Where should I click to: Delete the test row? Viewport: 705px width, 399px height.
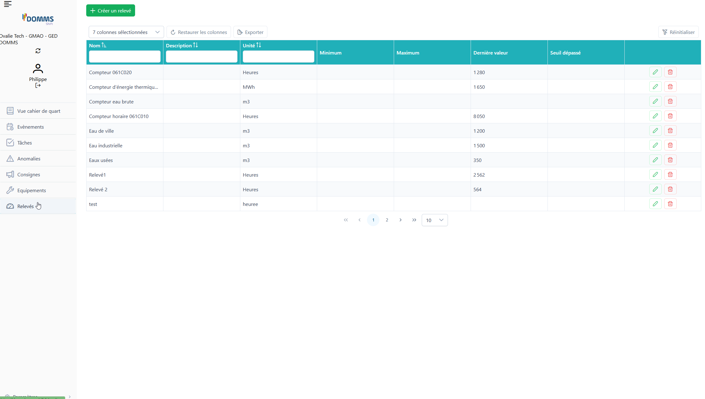(670, 204)
